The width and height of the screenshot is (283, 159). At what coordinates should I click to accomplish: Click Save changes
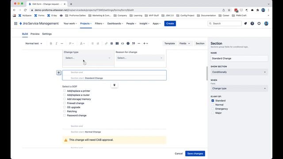(195, 154)
